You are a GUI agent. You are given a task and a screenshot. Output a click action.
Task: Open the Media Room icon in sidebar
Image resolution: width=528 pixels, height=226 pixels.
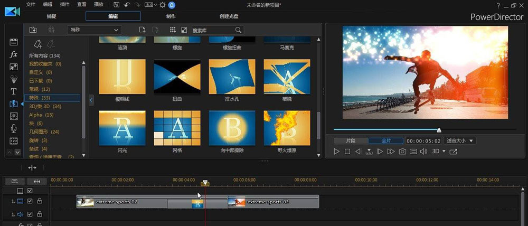pos(14,42)
